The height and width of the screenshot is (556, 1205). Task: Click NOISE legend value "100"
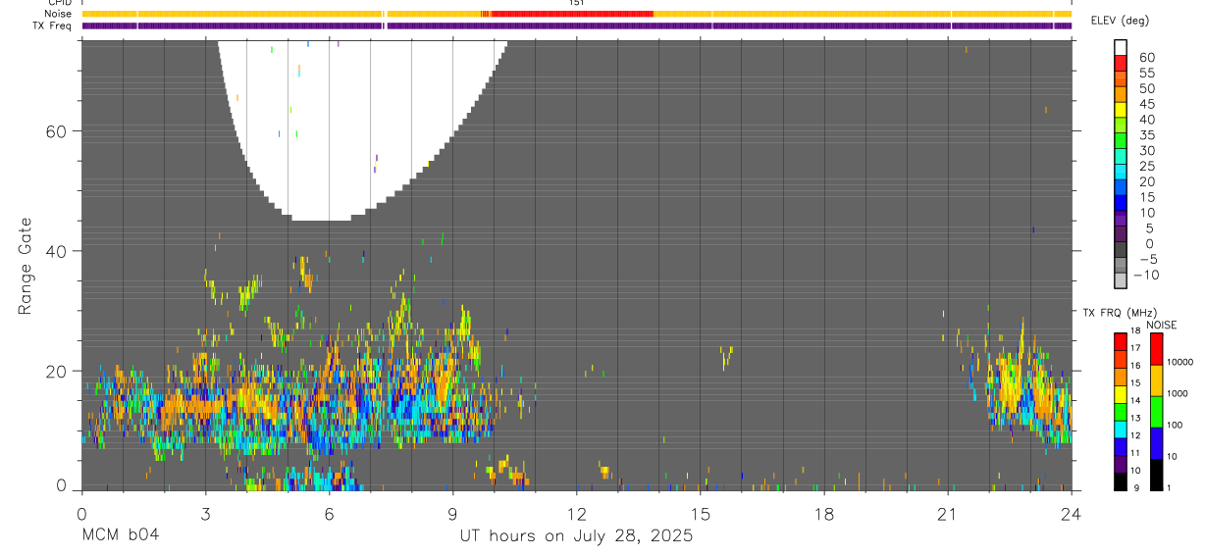(1174, 425)
